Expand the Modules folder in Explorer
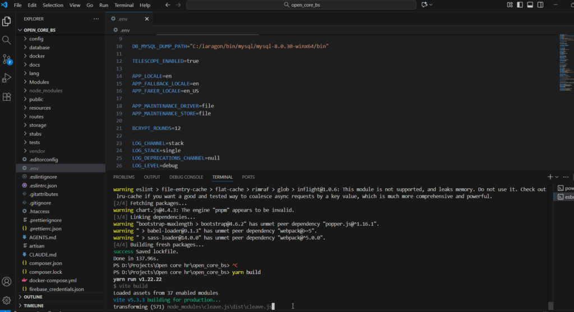This screenshot has width=574, height=312. (x=39, y=82)
